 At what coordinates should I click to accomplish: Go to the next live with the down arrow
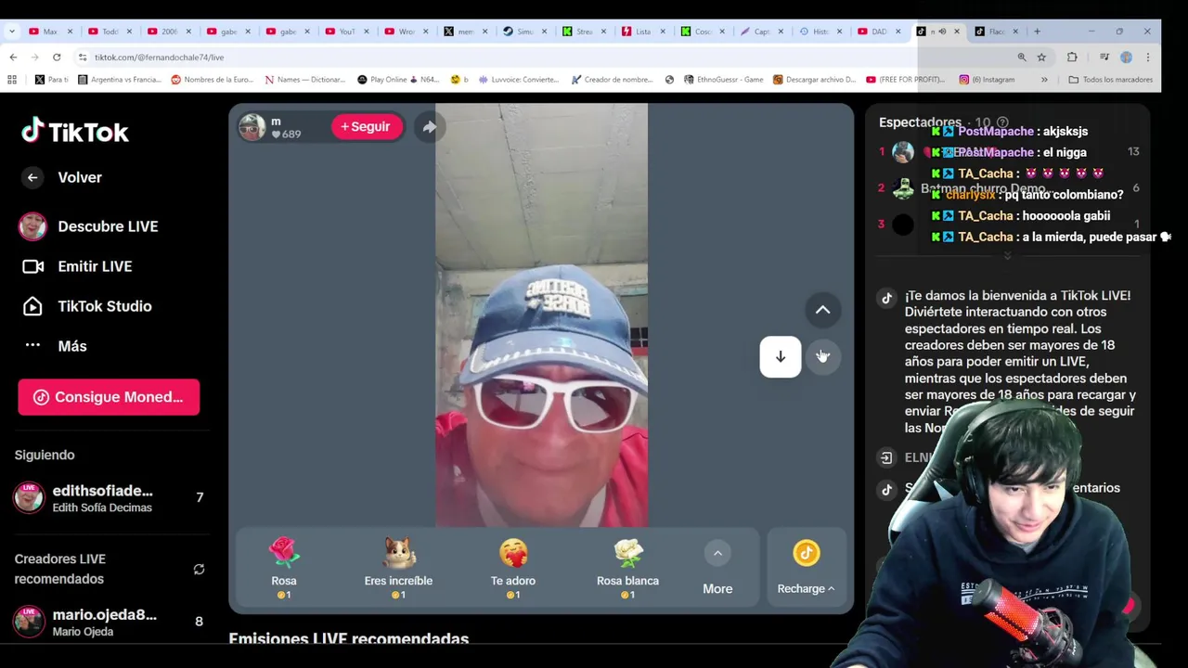tap(781, 356)
